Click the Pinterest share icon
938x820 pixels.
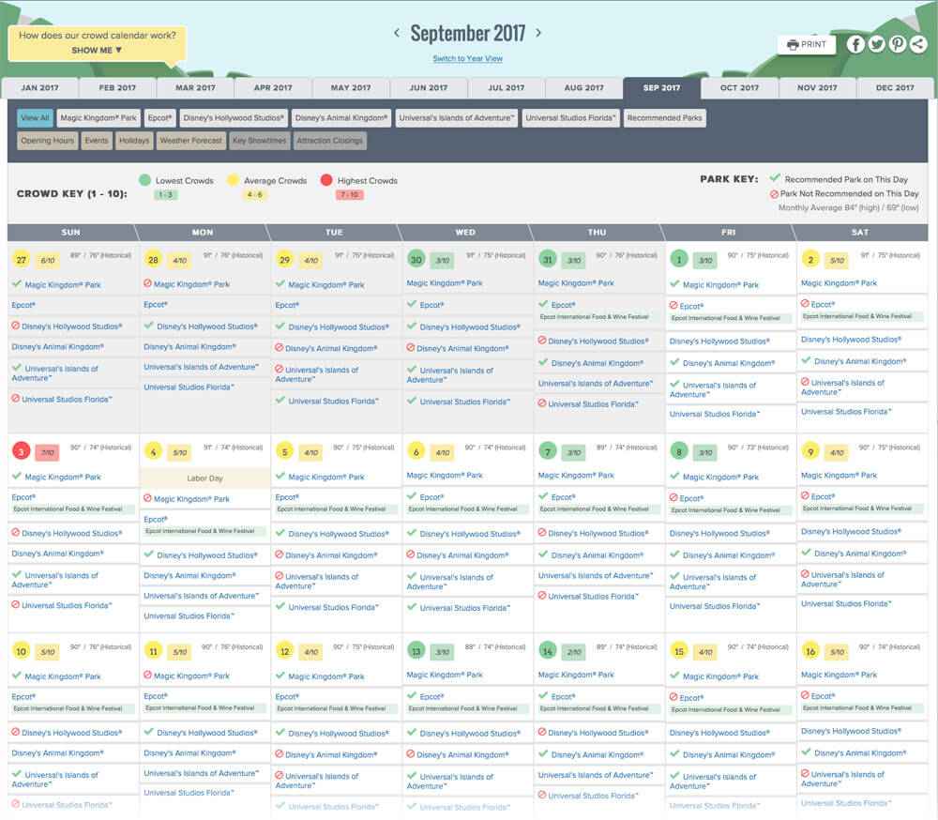tap(898, 44)
